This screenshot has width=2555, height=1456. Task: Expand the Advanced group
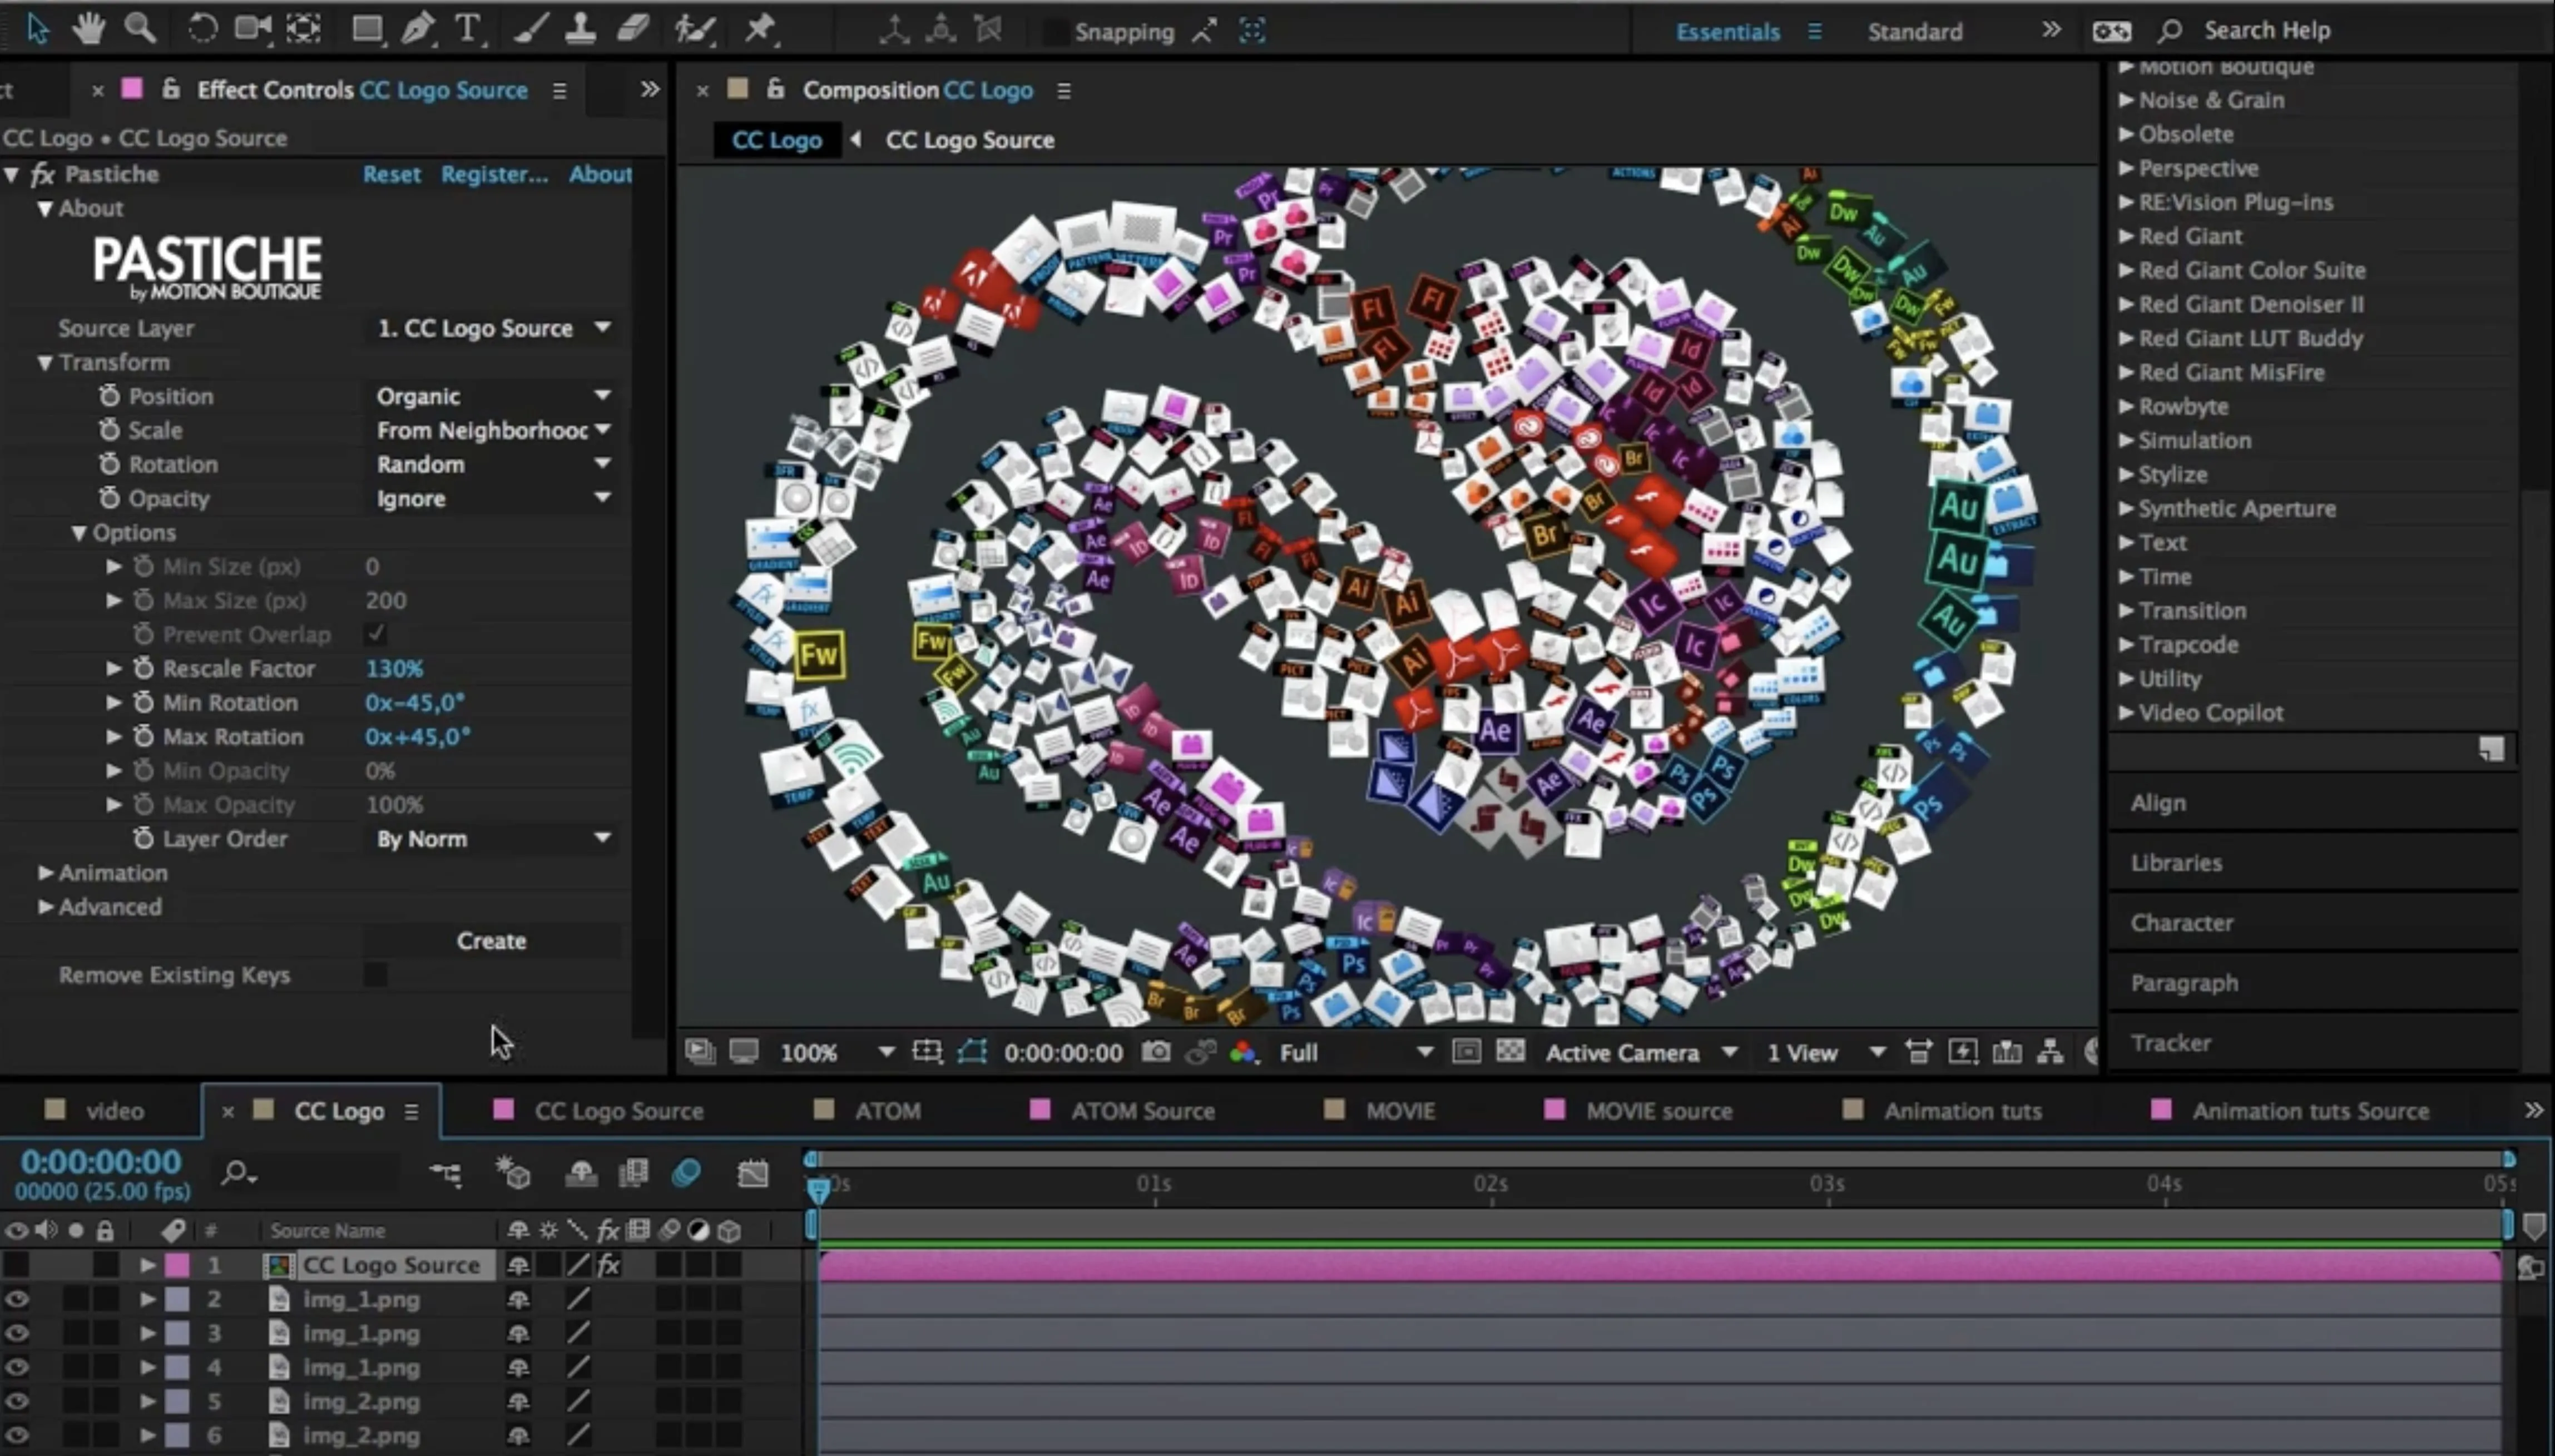(x=46, y=906)
